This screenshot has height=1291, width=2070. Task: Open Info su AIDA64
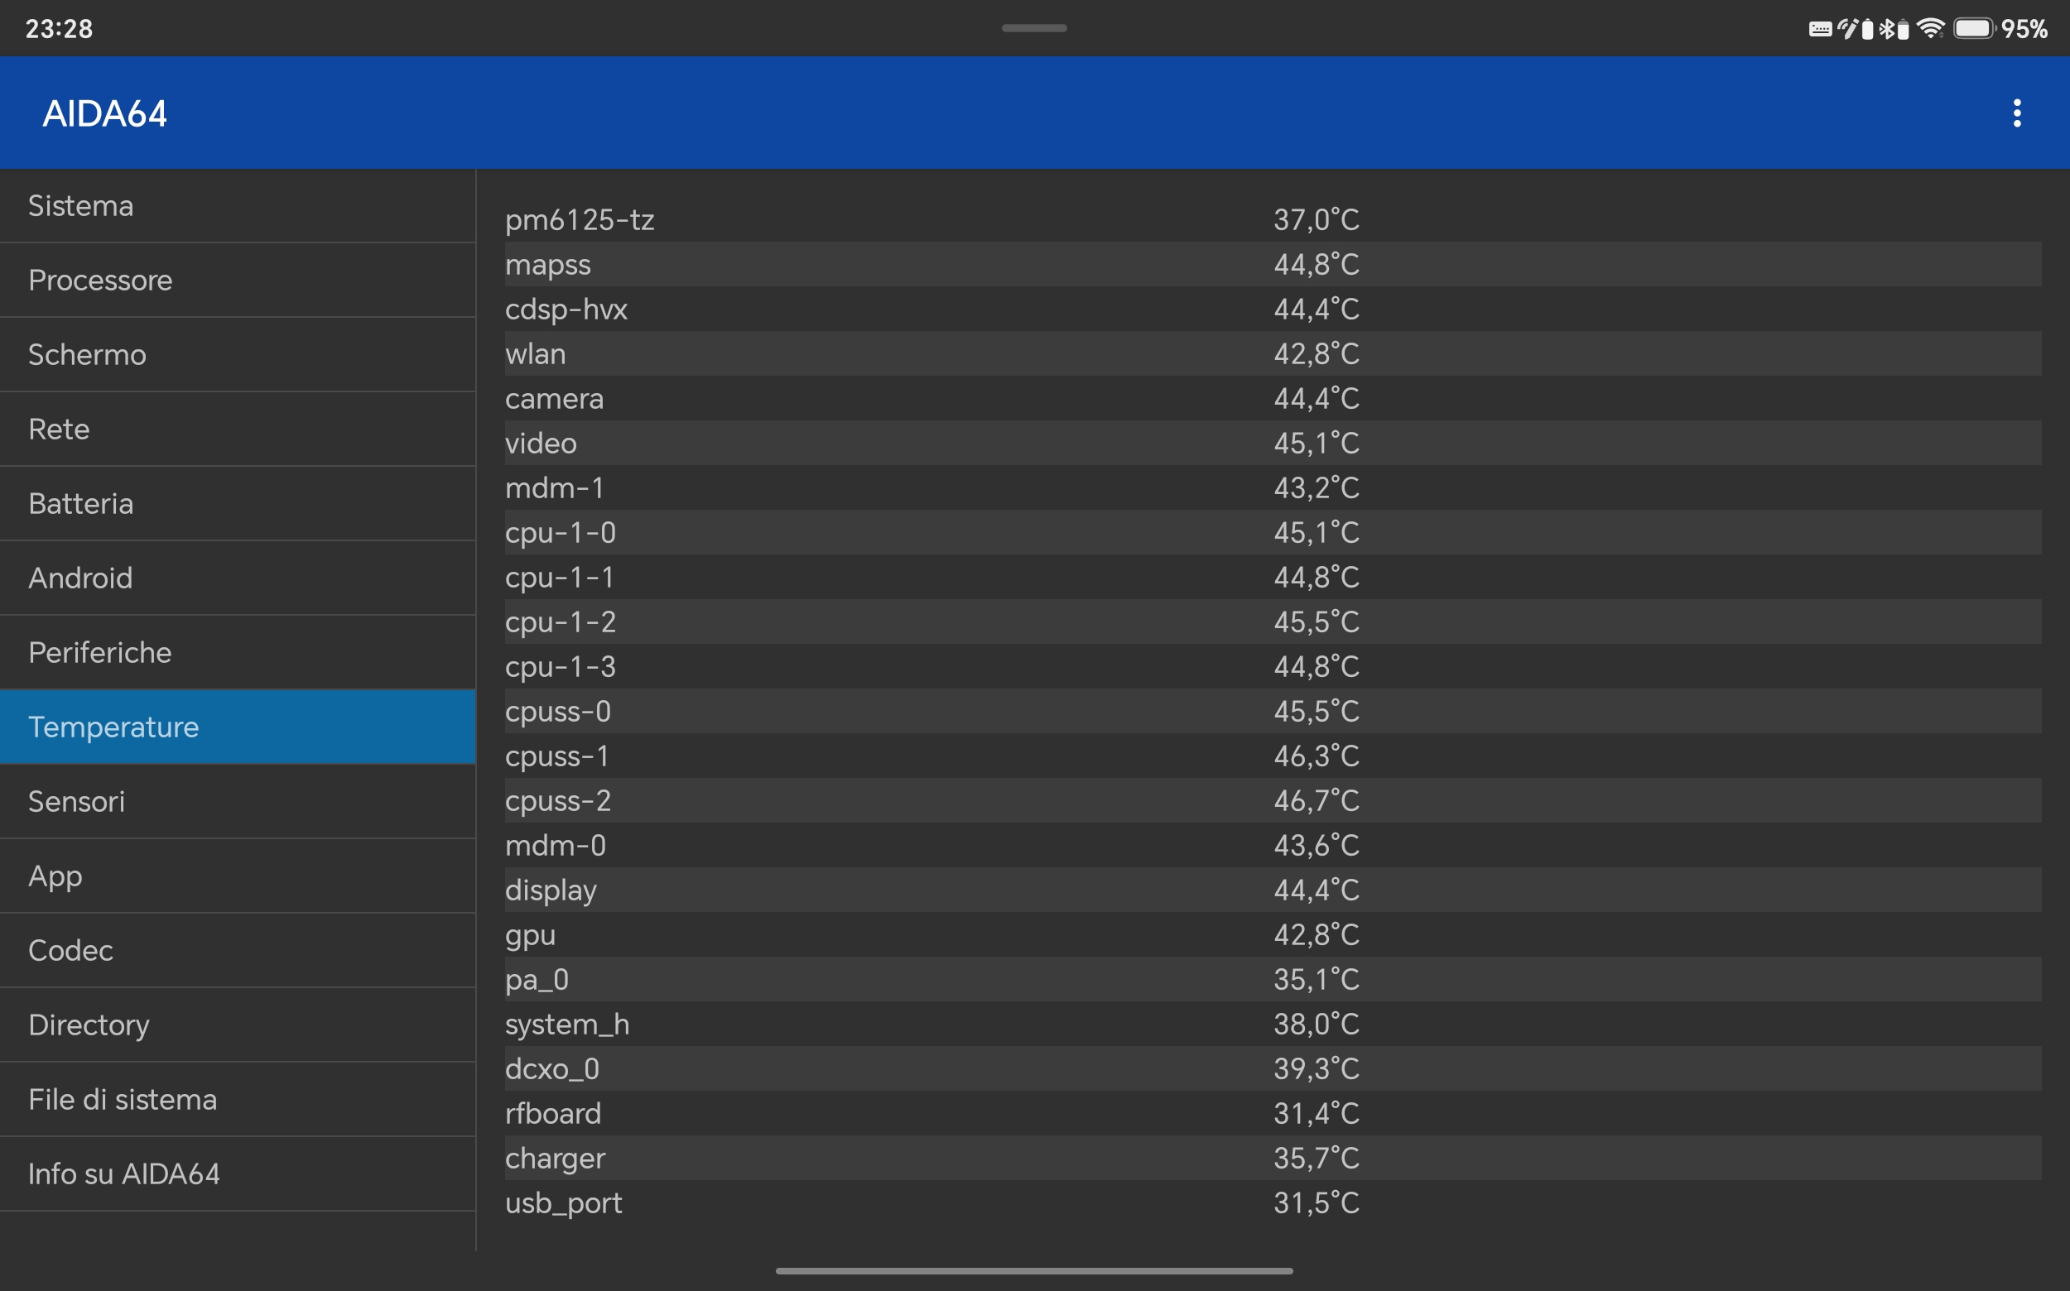pos(238,1173)
